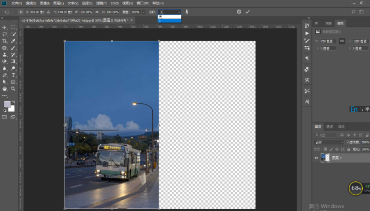Select the Hand tool
Image resolution: width=370 pixels, height=211 pixels.
click(x=4, y=89)
